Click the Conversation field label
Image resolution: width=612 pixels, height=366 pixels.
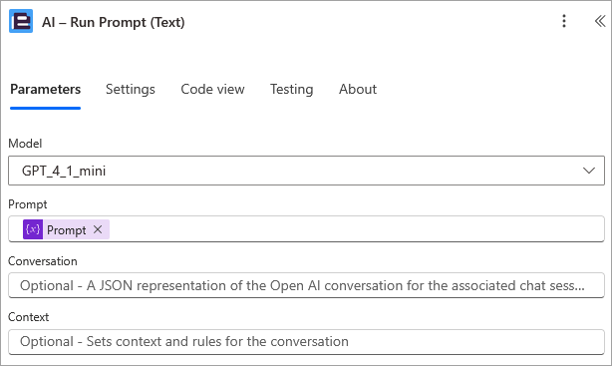43,261
